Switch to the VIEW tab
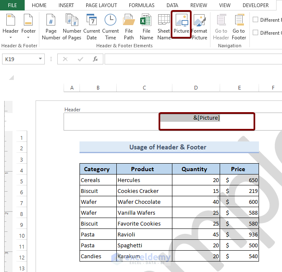The image size is (282, 272). point(225,5)
